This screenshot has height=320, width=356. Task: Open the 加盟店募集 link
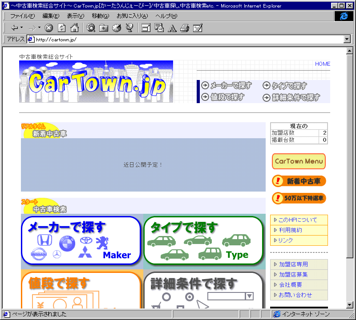tap(293, 274)
